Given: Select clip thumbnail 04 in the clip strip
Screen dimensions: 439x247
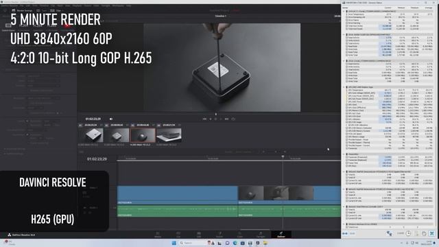Looking at the screenshot, I should click(169, 135).
